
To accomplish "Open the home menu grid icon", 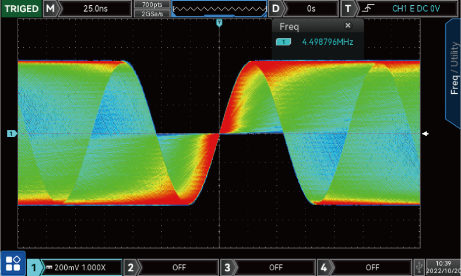I will 13,263.
